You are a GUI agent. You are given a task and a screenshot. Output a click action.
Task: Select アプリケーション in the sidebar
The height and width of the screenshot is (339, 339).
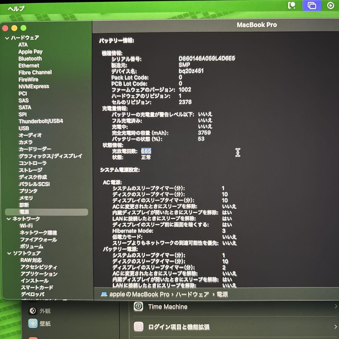[x=39, y=274]
